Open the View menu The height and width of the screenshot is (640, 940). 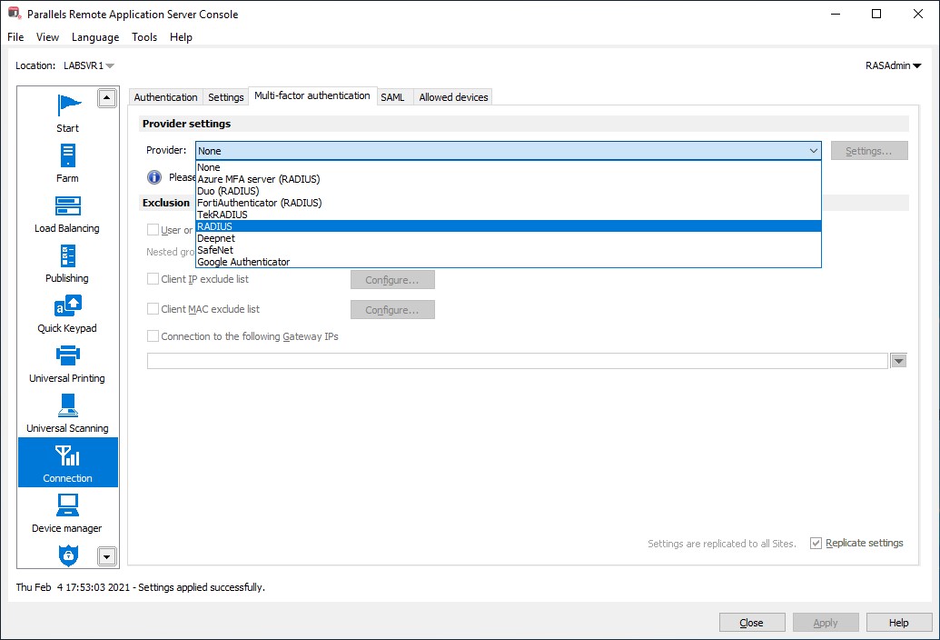point(47,37)
